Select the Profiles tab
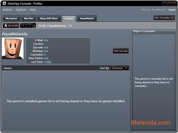Screen dimensions: 178x133 [69, 19]
